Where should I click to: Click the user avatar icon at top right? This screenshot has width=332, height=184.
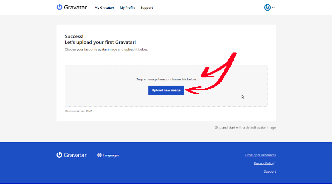[268, 7]
